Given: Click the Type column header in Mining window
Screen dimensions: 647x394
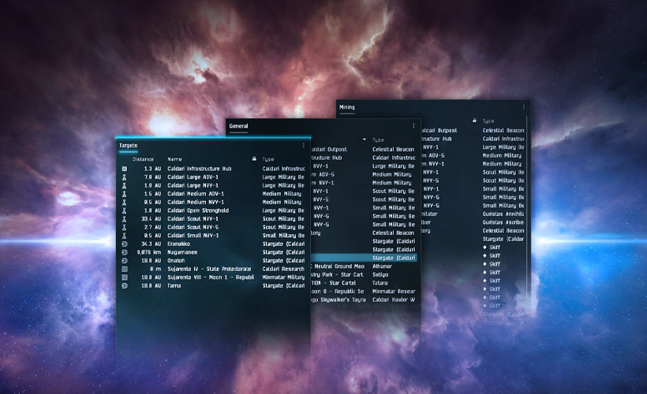Looking at the screenshot, I should [x=488, y=121].
